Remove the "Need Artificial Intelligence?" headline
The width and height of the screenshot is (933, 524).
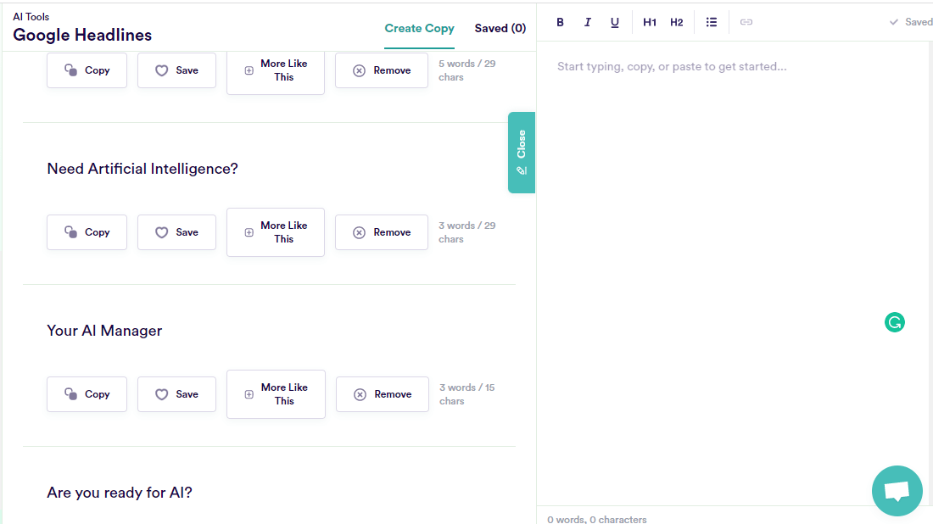[x=382, y=232]
